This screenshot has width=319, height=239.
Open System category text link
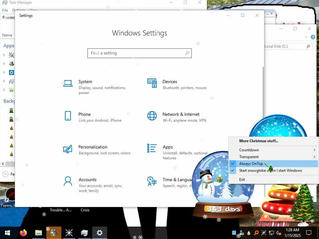point(85,82)
